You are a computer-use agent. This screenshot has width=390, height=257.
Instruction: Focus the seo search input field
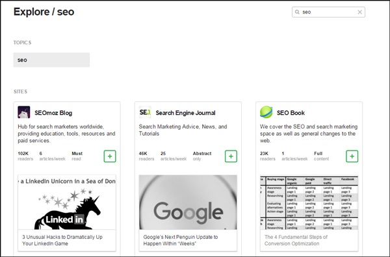[x=328, y=12]
